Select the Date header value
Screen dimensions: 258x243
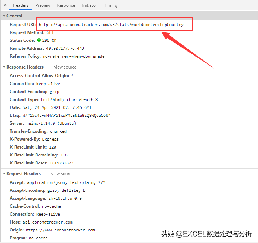pos(57,107)
